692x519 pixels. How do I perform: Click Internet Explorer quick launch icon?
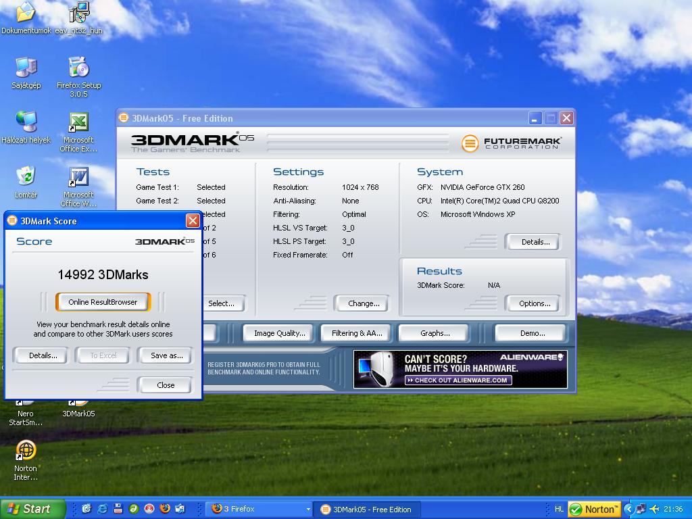click(103, 509)
